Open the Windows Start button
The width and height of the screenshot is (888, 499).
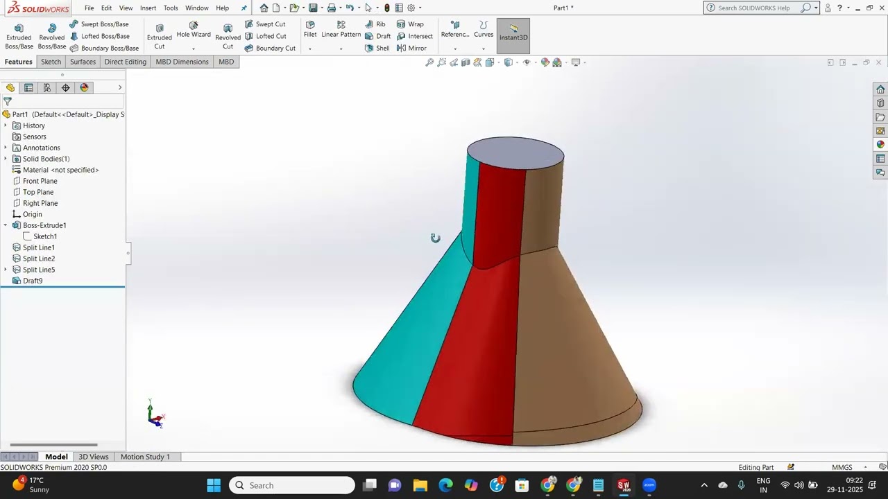point(213,485)
